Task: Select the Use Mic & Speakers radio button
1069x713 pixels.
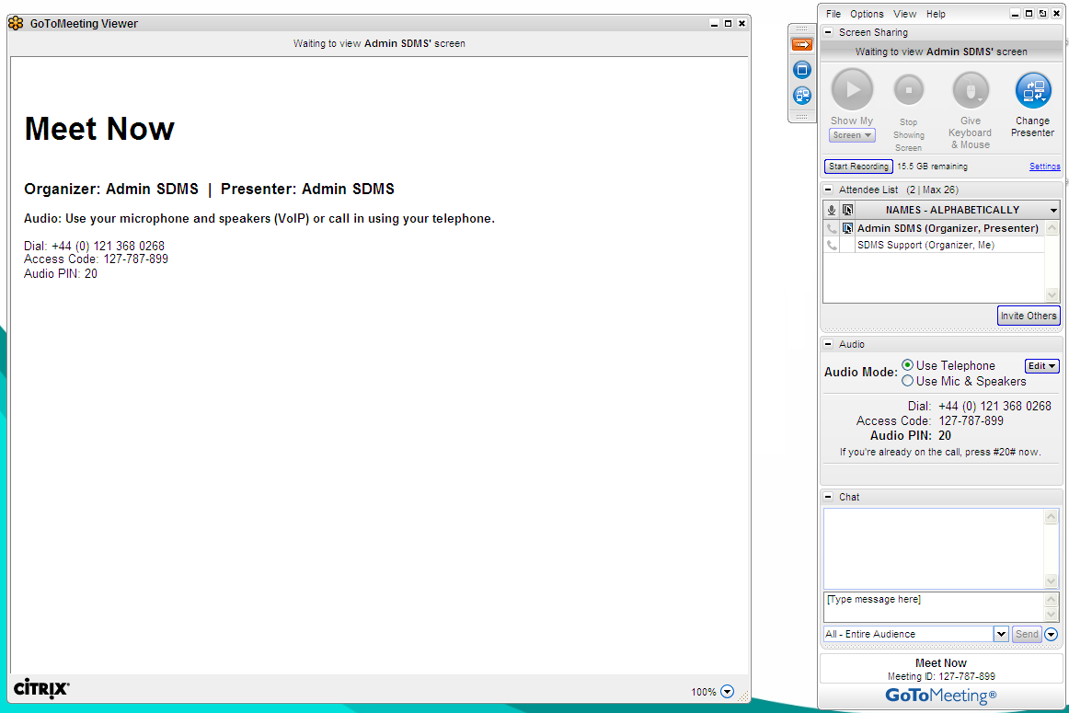Action: 907,381
